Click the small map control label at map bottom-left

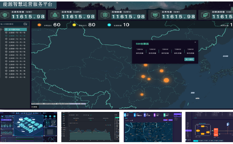(x=35, y=107)
